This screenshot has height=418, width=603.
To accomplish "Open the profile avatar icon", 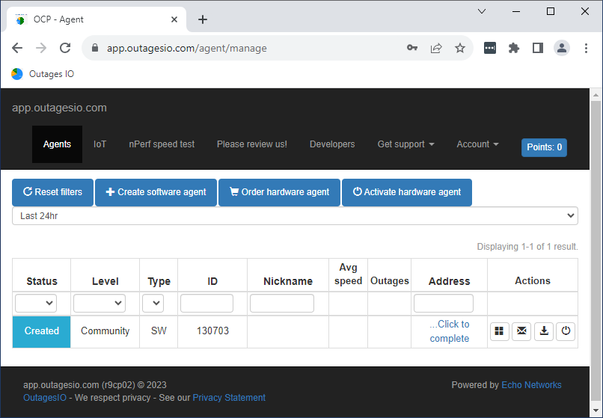I will (561, 48).
